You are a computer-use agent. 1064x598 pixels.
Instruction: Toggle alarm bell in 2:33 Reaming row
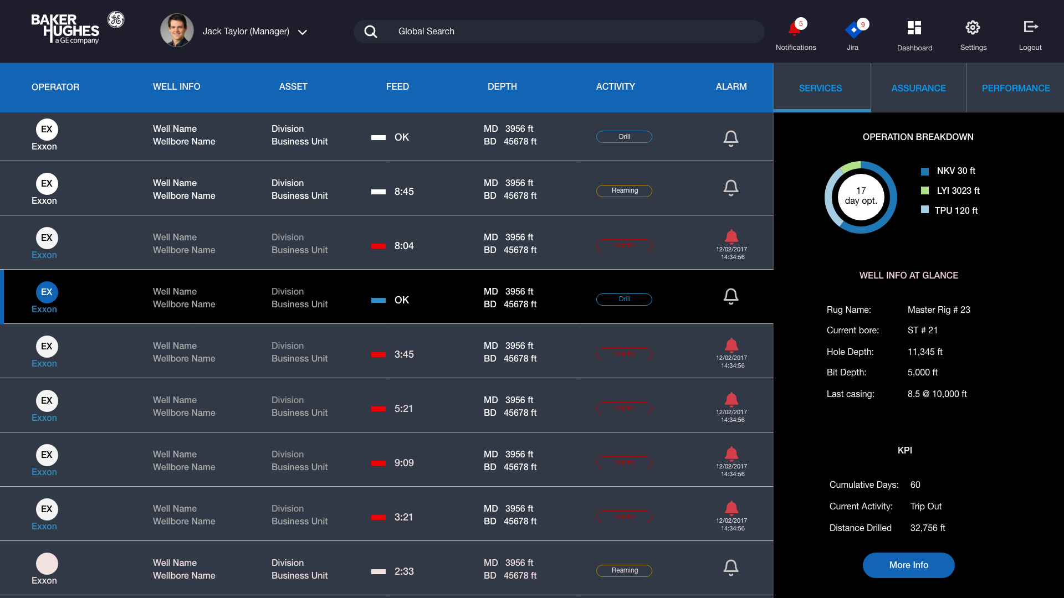[731, 568]
